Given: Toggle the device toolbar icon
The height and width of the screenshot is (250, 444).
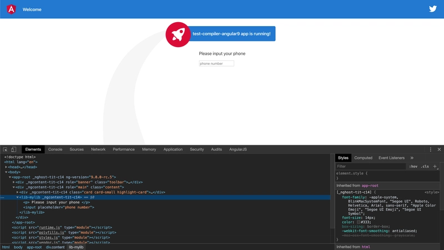Looking at the screenshot, I should [13, 150].
